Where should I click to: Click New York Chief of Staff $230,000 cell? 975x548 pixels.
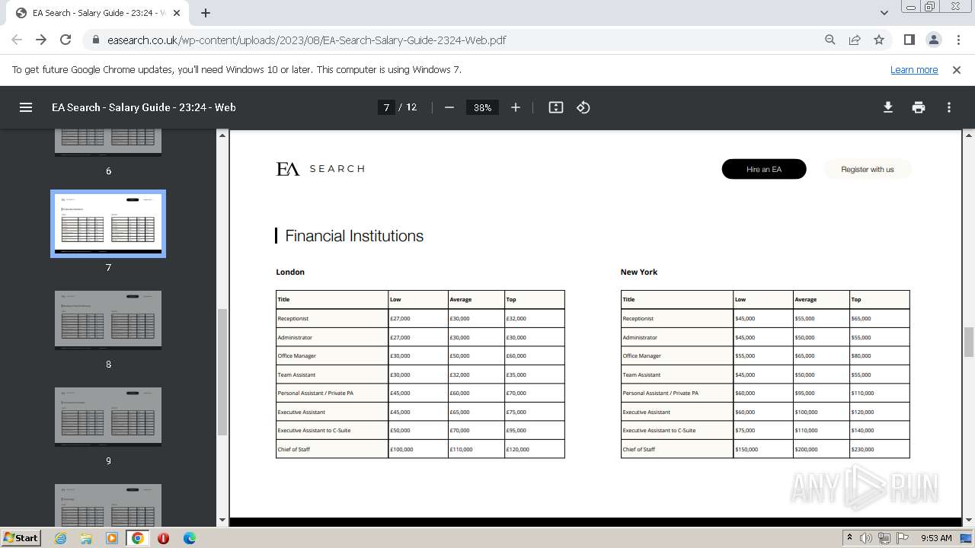point(863,449)
